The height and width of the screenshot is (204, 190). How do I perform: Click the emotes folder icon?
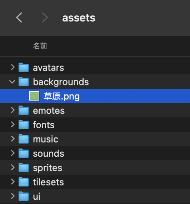click(24, 110)
